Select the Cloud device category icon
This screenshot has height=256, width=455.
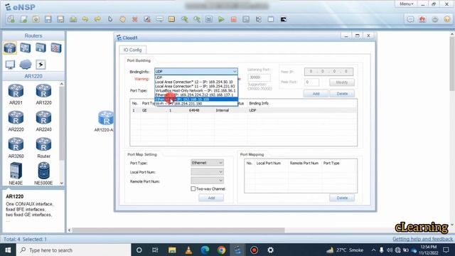(x=26, y=65)
